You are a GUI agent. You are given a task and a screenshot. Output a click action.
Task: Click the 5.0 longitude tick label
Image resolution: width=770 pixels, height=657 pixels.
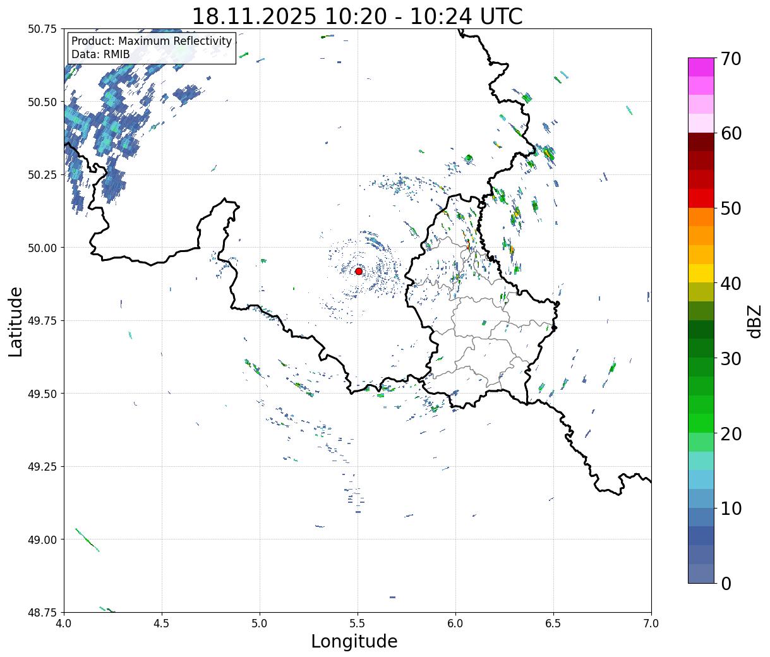[260, 623]
